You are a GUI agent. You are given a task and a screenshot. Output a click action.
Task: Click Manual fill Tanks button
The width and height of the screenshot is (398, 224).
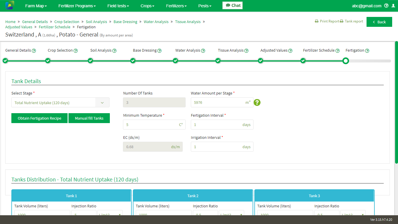tap(89, 118)
